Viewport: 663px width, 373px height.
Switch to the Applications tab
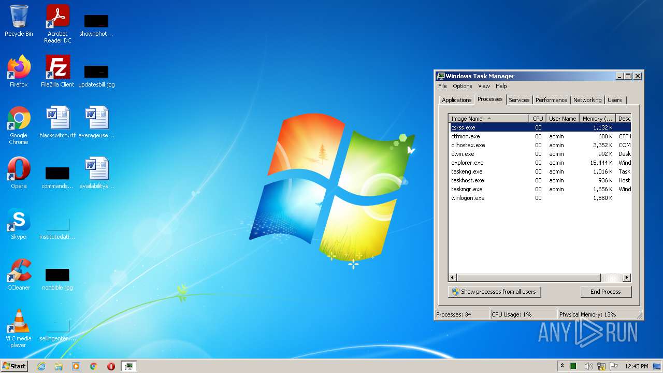[x=456, y=100]
